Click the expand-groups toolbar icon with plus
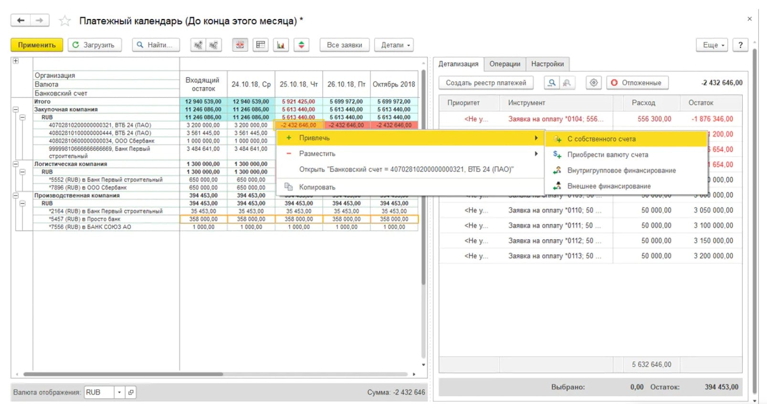The height and width of the screenshot is (404, 767). [198, 45]
